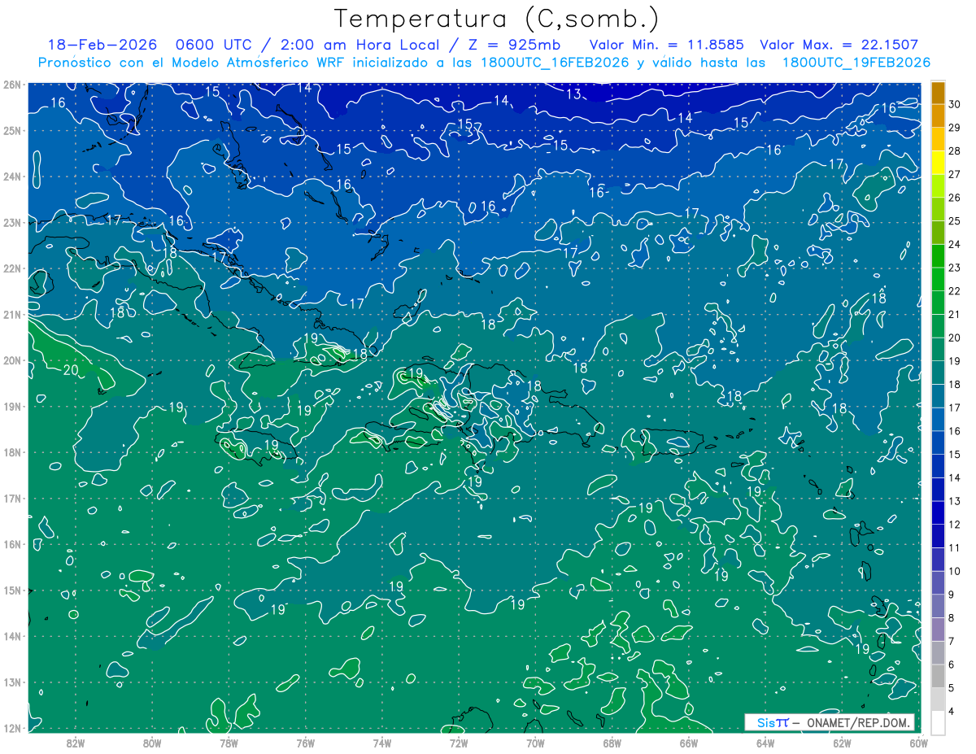The width and height of the screenshot is (976, 754).
Task: Select "Valor Min. = 11.8585" text
Action: (x=668, y=46)
